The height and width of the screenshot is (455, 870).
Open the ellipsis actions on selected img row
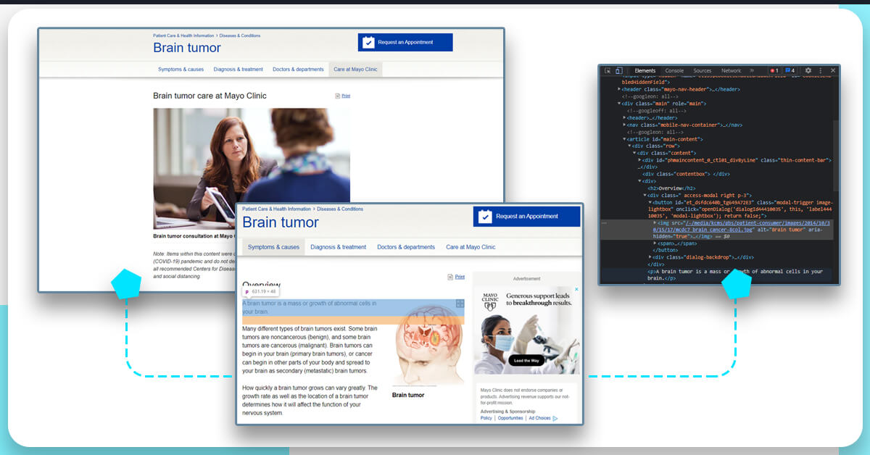coord(604,223)
